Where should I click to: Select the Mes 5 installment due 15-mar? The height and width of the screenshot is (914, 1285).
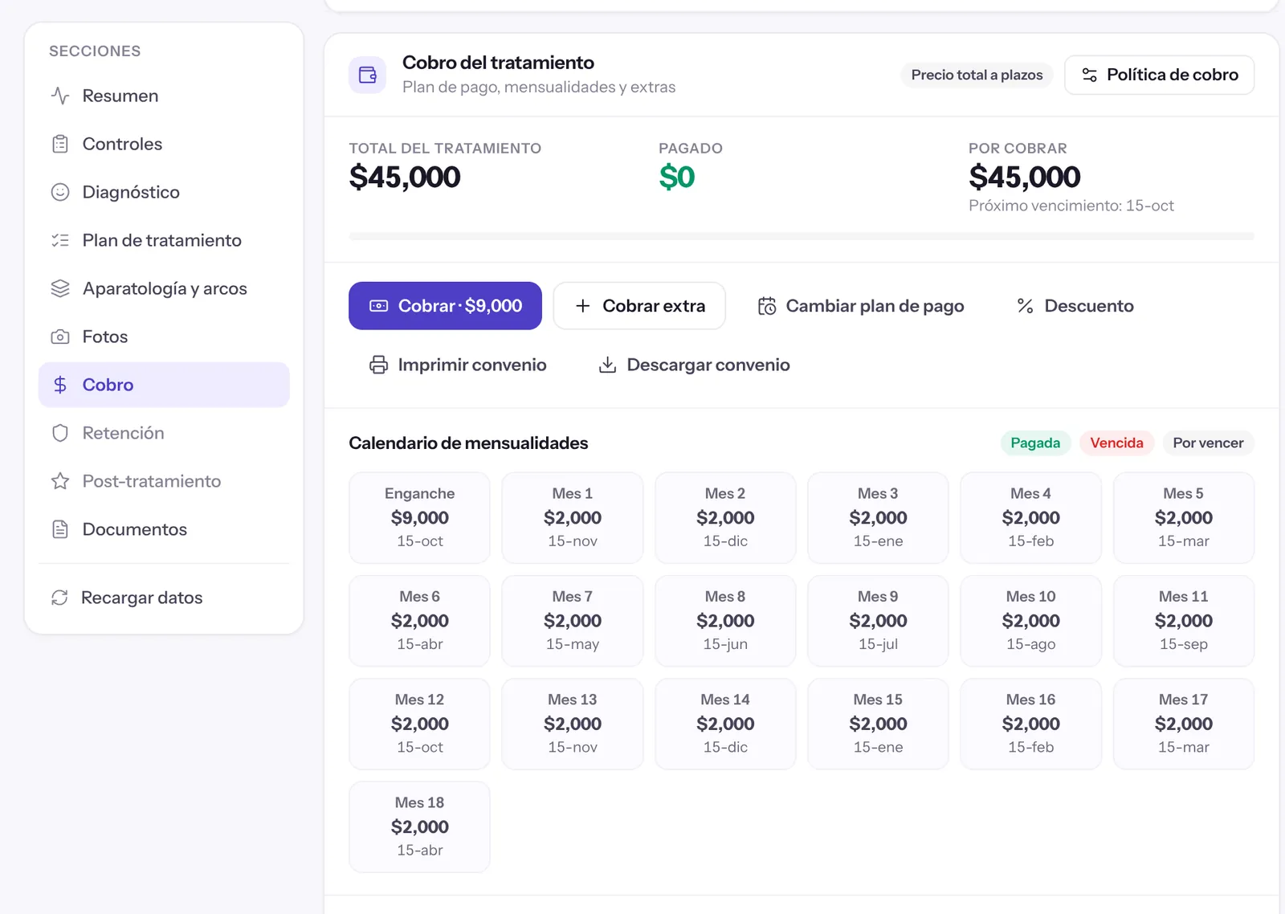1184,517
